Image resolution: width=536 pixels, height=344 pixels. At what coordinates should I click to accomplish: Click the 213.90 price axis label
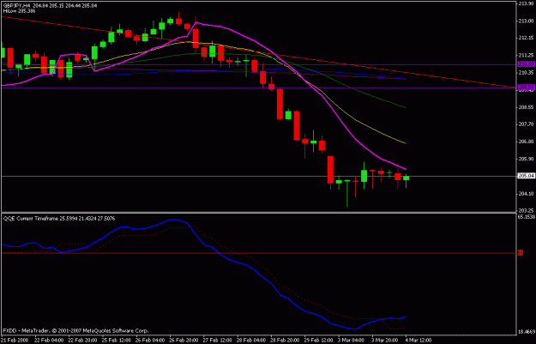[x=527, y=3]
